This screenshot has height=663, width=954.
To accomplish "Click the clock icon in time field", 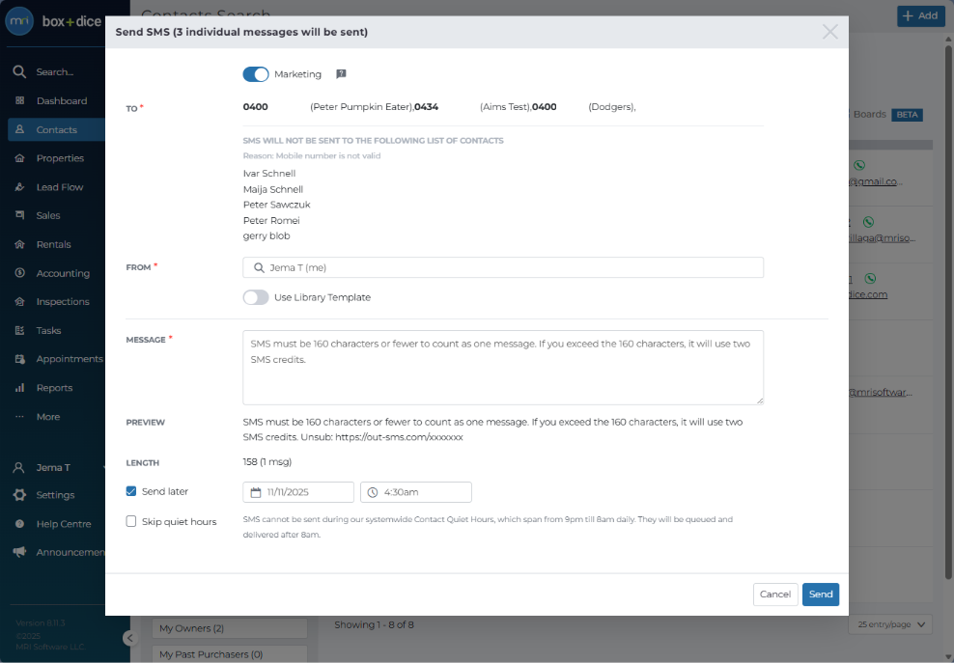I will (x=373, y=492).
